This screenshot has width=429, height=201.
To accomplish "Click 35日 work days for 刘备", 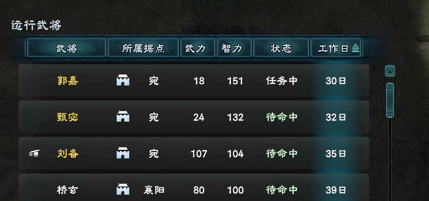I will click(336, 154).
